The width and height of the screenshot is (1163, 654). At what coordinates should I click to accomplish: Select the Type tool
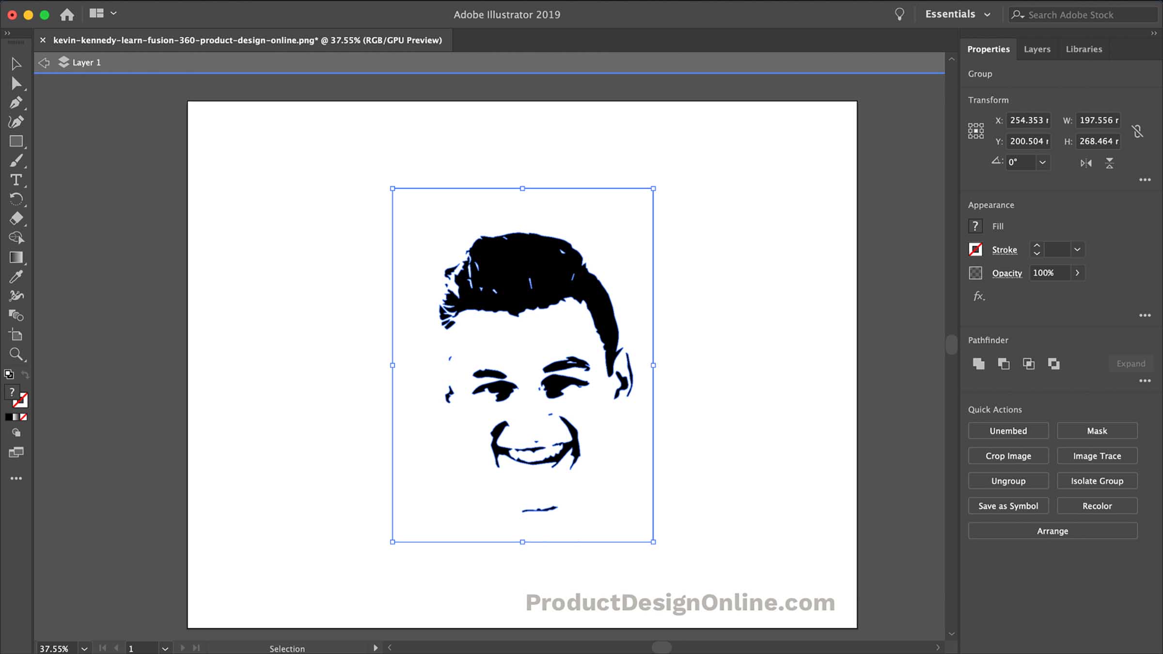point(16,180)
